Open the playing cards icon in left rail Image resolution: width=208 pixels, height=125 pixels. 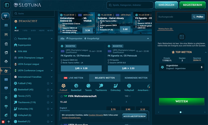(x=6, y=53)
